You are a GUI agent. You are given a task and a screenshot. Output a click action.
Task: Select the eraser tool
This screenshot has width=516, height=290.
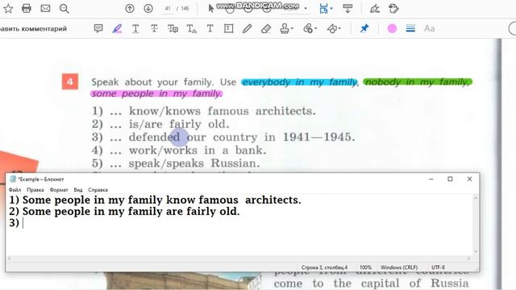pyautogui.click(x=265, y=29)
